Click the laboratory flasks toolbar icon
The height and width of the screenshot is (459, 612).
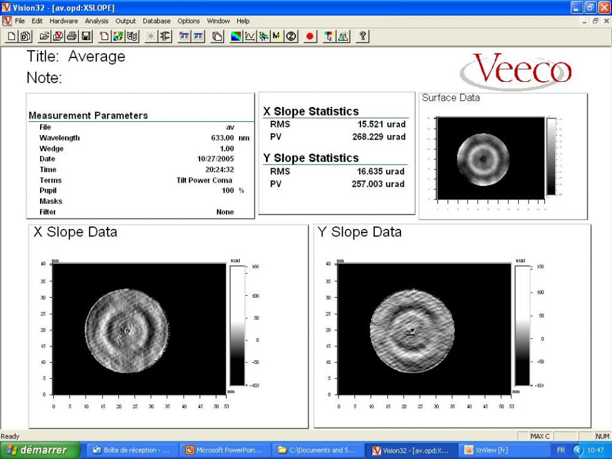(343, 36)
